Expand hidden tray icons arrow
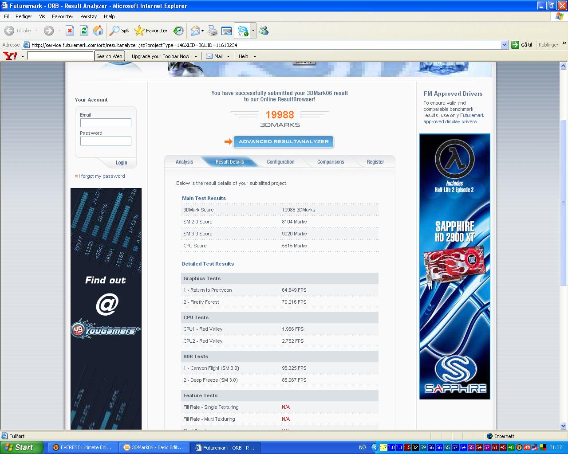Screen dimensions: 568x454 375,447
